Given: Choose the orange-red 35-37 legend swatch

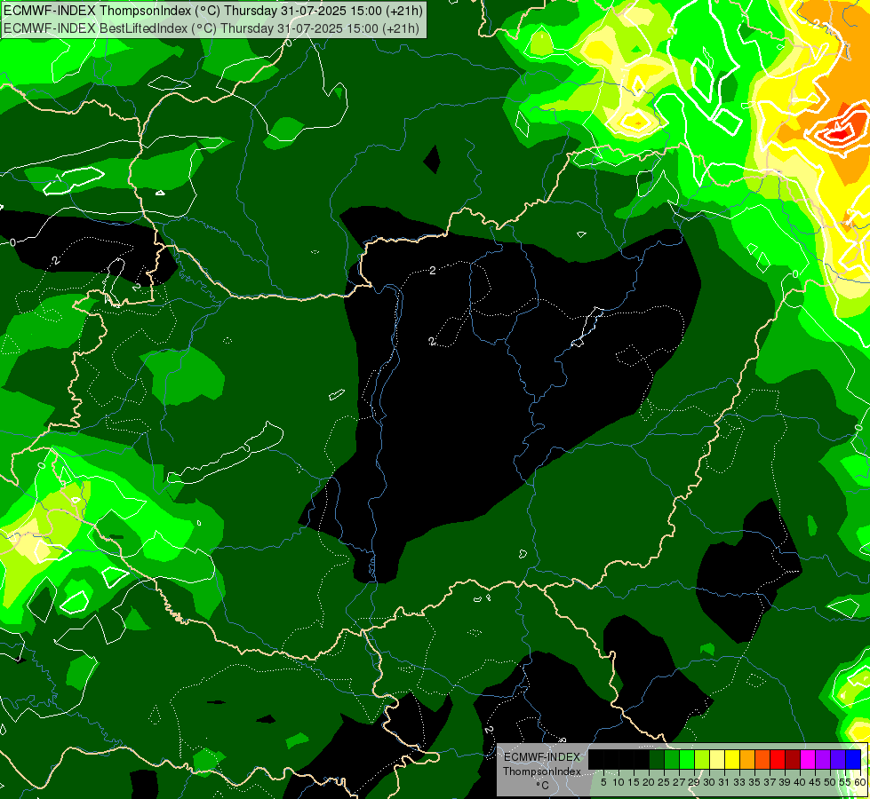Looking at the screenshot, I should (x=762, y=759).
